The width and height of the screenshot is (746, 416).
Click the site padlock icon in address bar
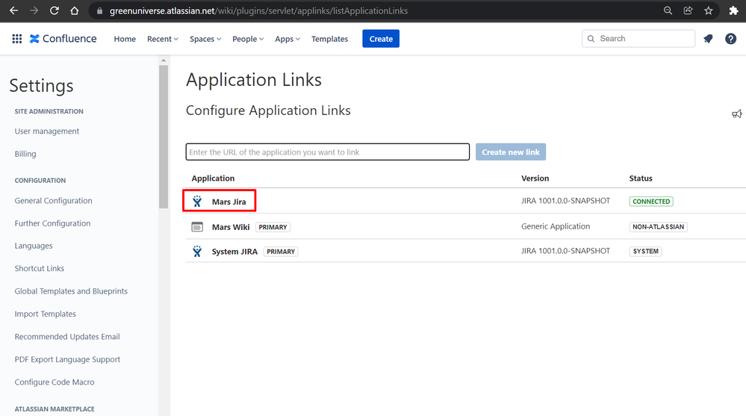[x=99, y=11]
